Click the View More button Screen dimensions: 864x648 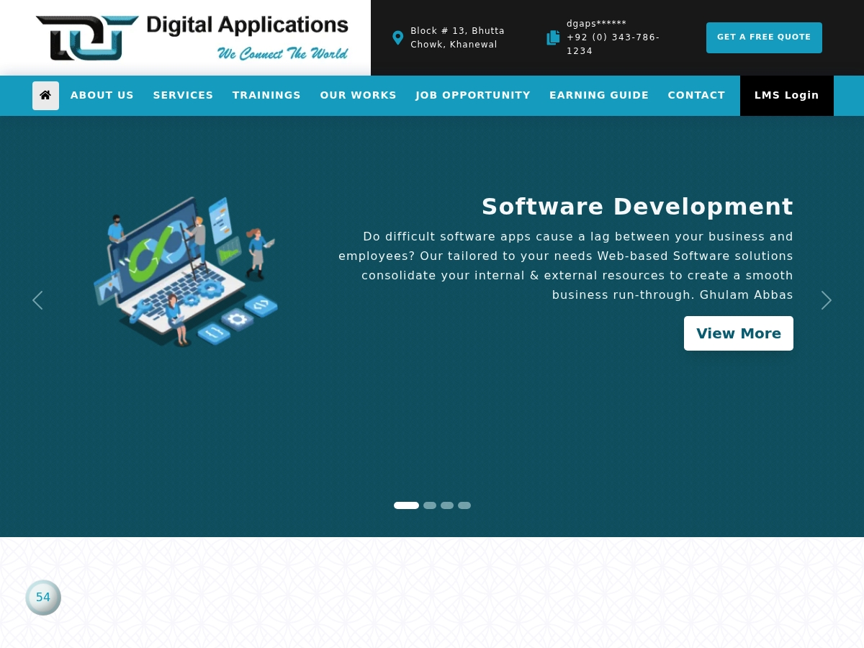point(739,333)
